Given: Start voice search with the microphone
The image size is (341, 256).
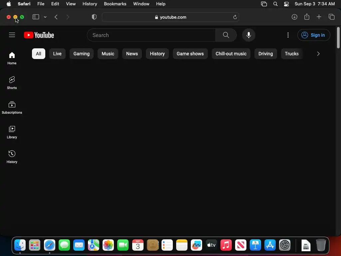Looking at the screenshot, I should [x=248, y=35].
